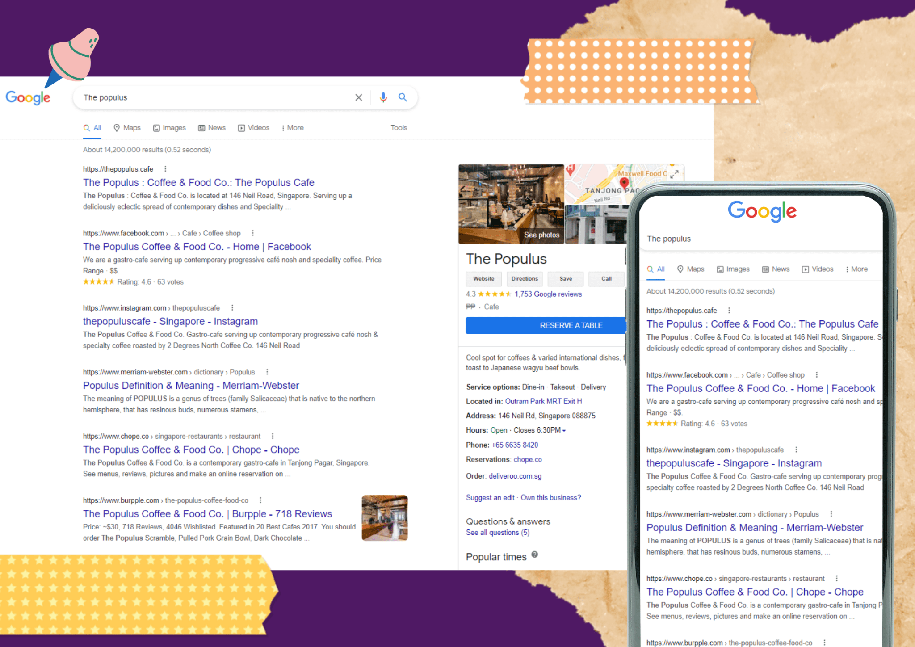The height and width of the screenshot is (647, 915).
Task: Click the blue magnifier search icon
Action: click(403, 97)
